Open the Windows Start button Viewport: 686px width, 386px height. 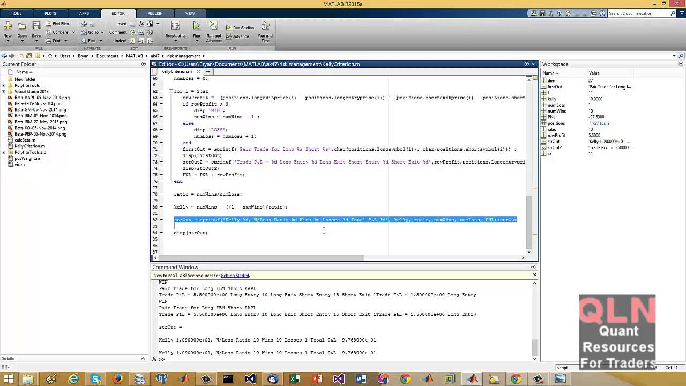coord(9,379)
